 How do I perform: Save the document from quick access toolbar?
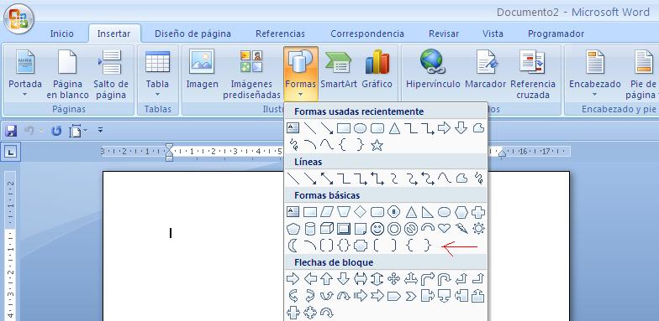[x=11, y=131]
